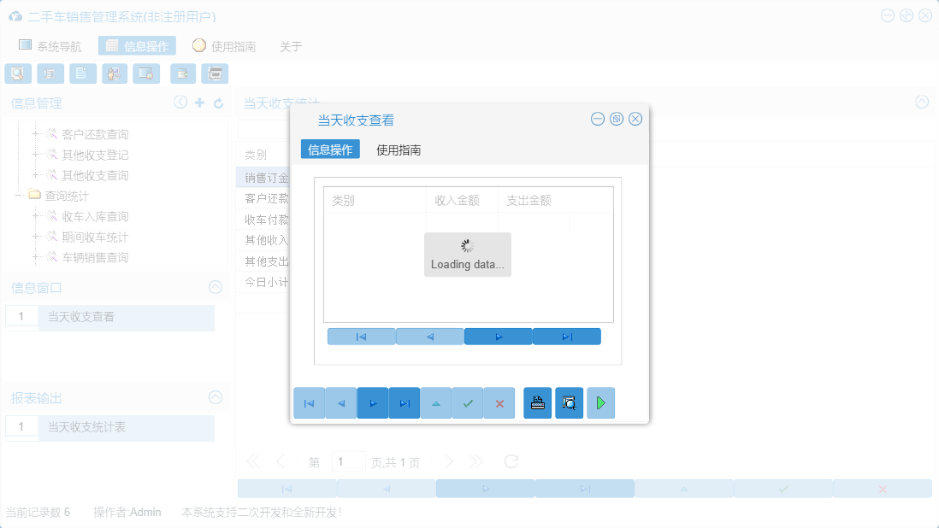This screenshot has height=528, width=939.
Task: Click the add icon in the 信息管理 panel header
Action: point(198,102)
